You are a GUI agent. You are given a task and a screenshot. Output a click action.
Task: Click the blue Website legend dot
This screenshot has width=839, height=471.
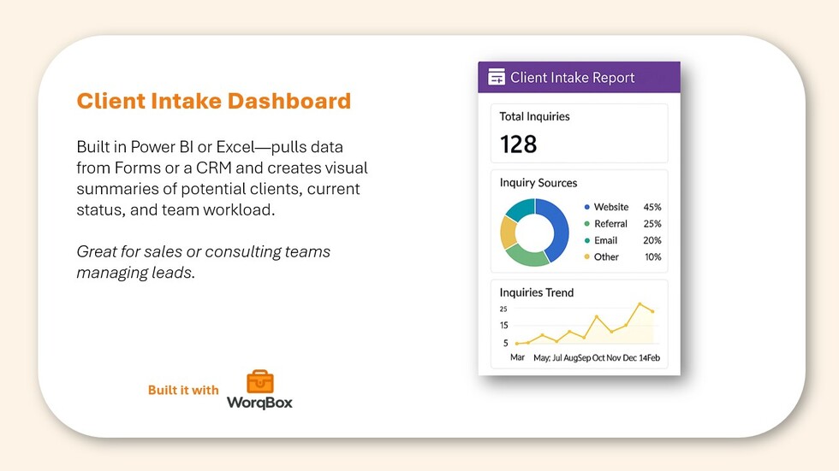586,208
